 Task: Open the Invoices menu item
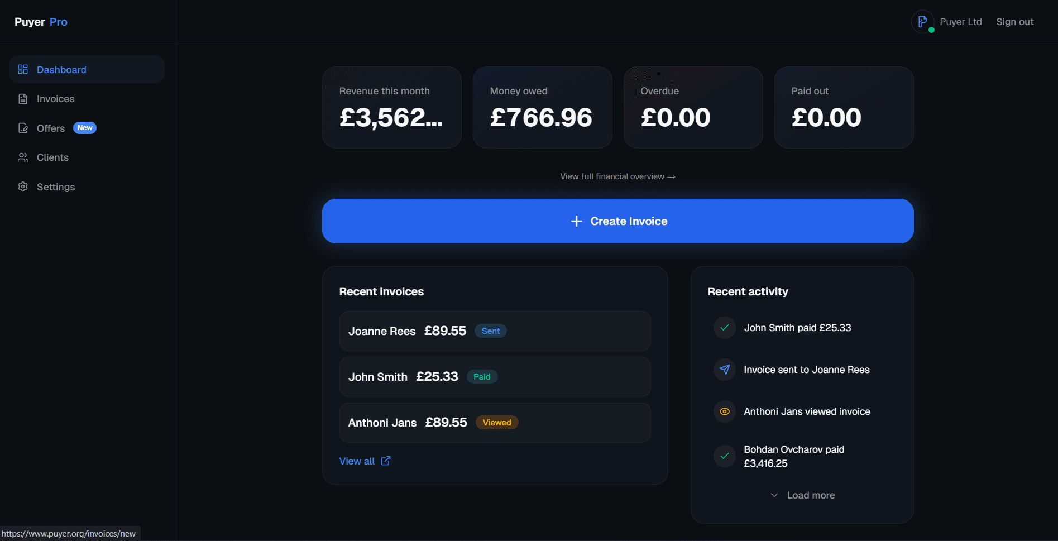coord(55,99)
